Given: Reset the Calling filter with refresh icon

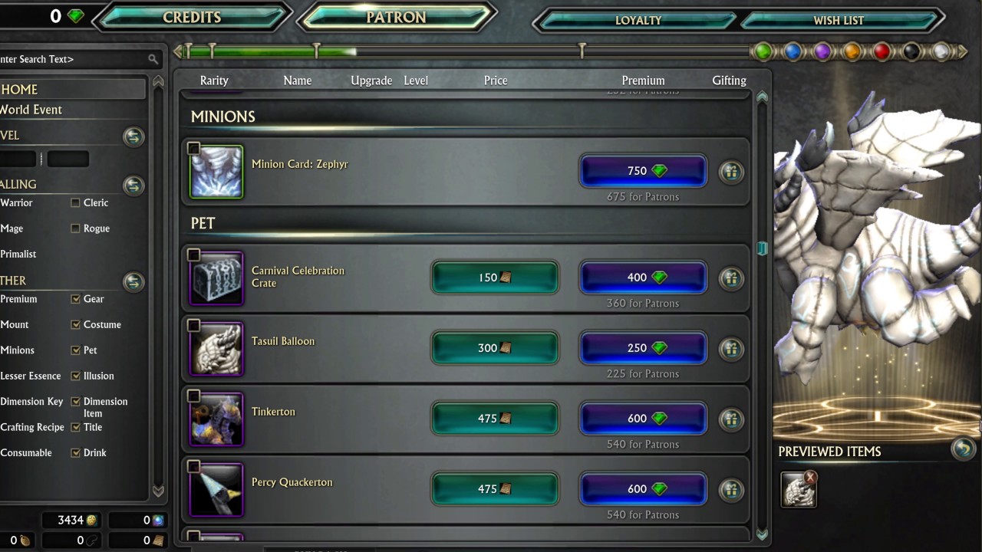Looking at the screenshot, I should (x=133, y=185).
